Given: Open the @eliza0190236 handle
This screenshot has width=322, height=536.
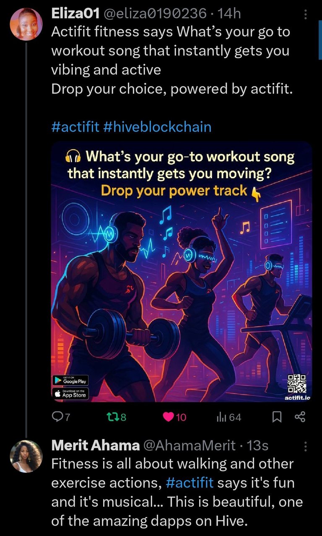Looking at the screenshot, I should click(x=155, y=14).
